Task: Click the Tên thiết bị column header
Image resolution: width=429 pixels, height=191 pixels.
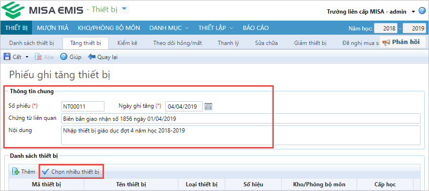Action: click(x=131, y=184)
